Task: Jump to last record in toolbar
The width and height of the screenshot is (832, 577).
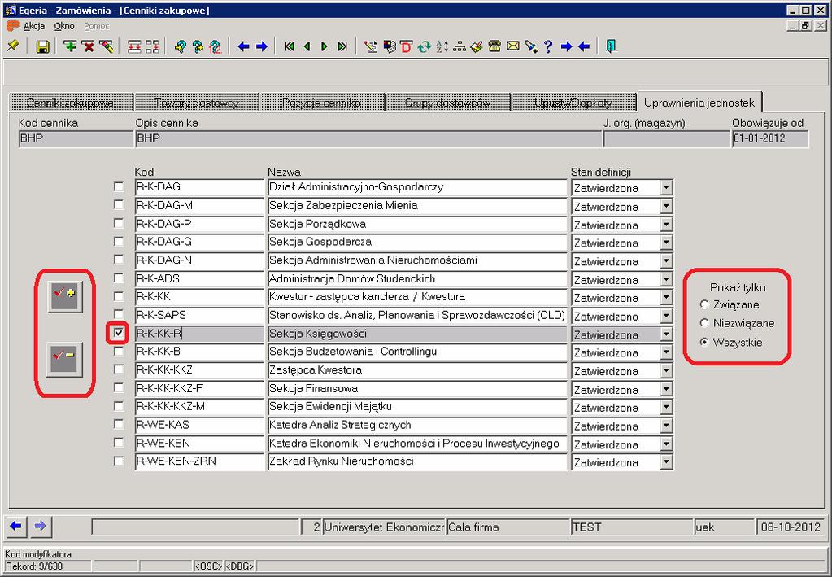Action: [x=342, y=46]
